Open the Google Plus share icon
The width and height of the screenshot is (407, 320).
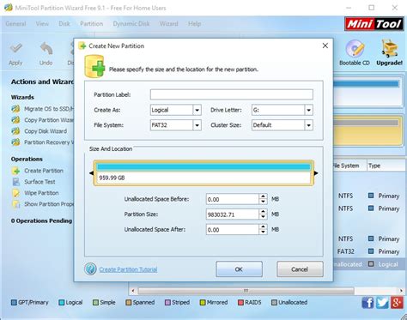pos(397,303)
